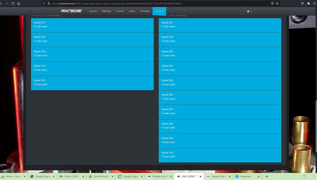
Task: Bookmark this page with star icon
Action: (277, 3)
